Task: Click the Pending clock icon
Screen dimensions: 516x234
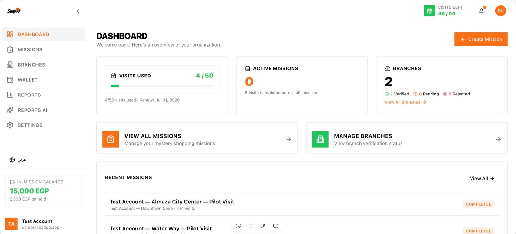Action: click(415, 94)
